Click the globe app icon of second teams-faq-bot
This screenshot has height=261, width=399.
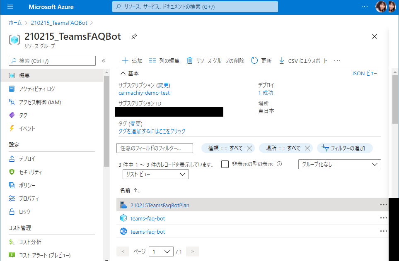(123, 231)
